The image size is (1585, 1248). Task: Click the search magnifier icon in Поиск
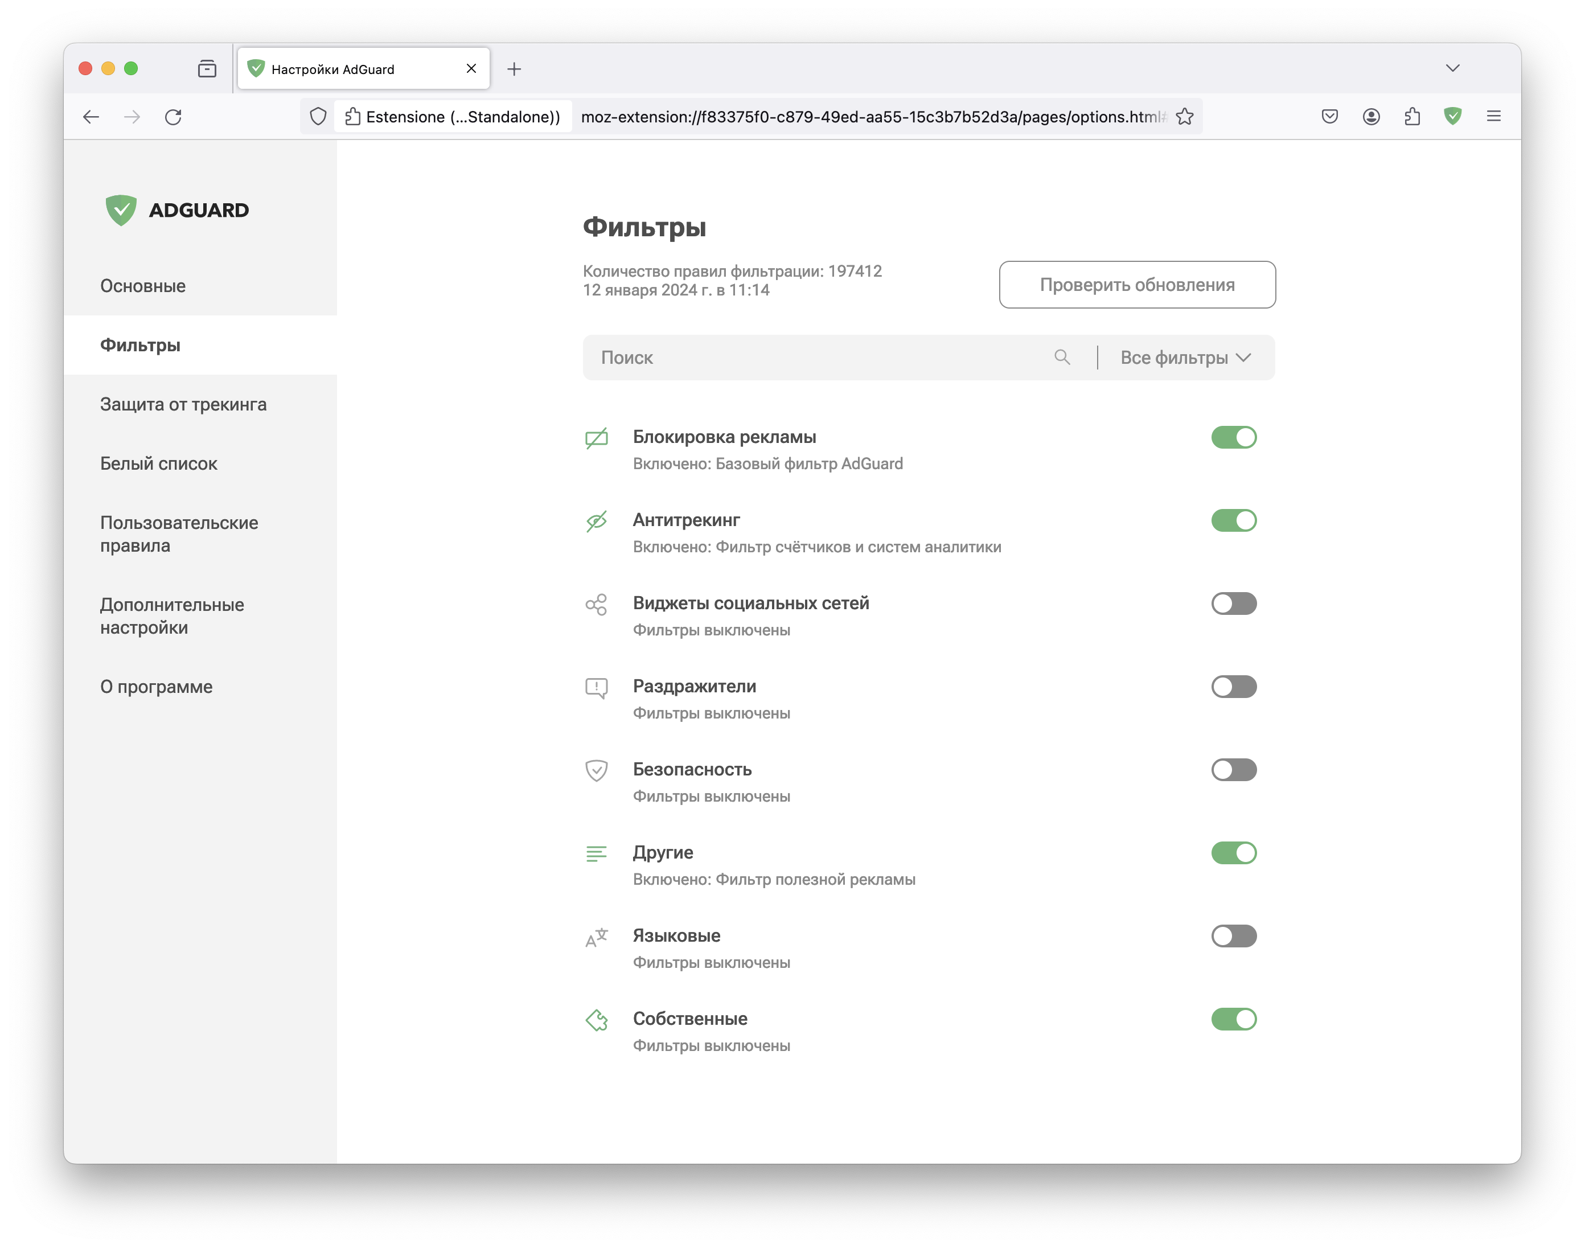pyautogui.click(x=1062, y=358)
